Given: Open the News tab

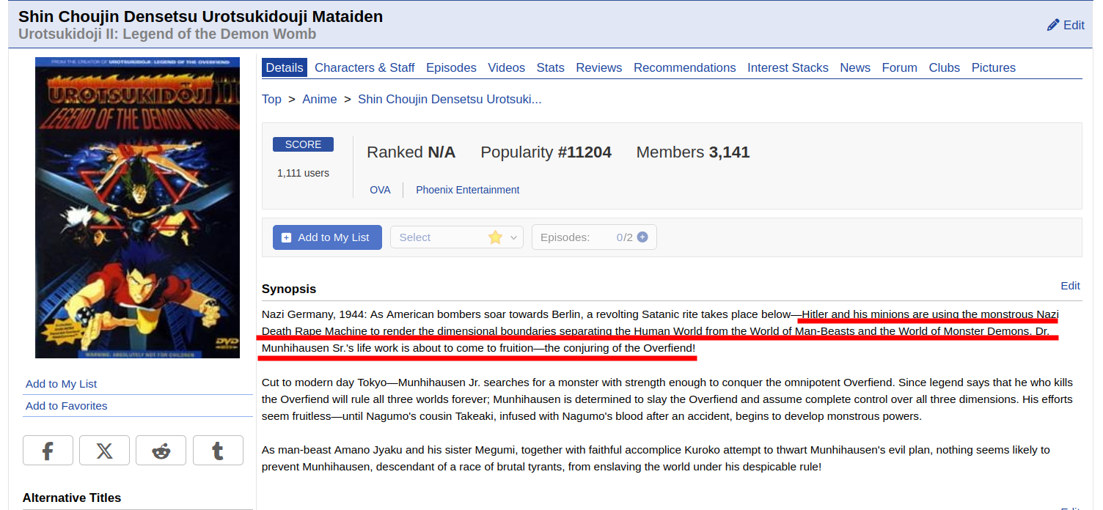Looking at the screenshot, I should (855, 67).
